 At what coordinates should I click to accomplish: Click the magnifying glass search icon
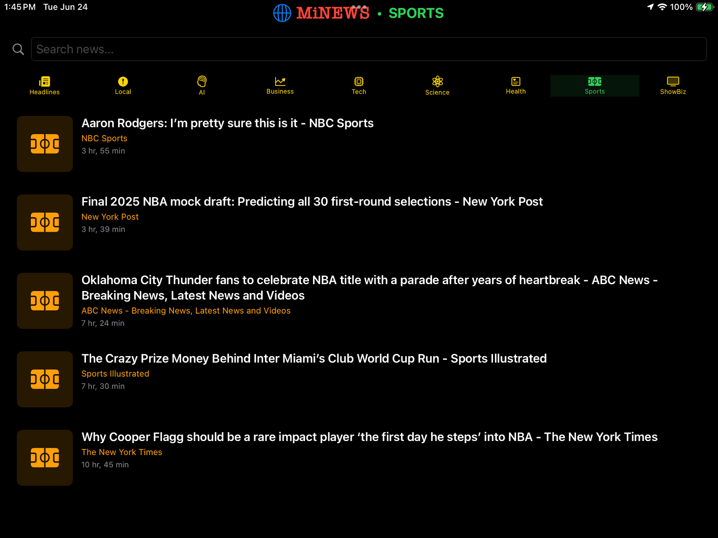click(18, 49)
